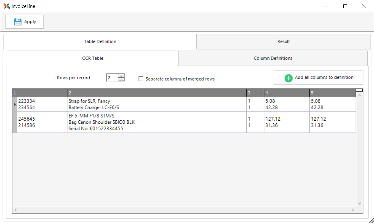Click the green plus add-columns icon
This screenshot has width=374, height=224.
[x=288, y=78]
